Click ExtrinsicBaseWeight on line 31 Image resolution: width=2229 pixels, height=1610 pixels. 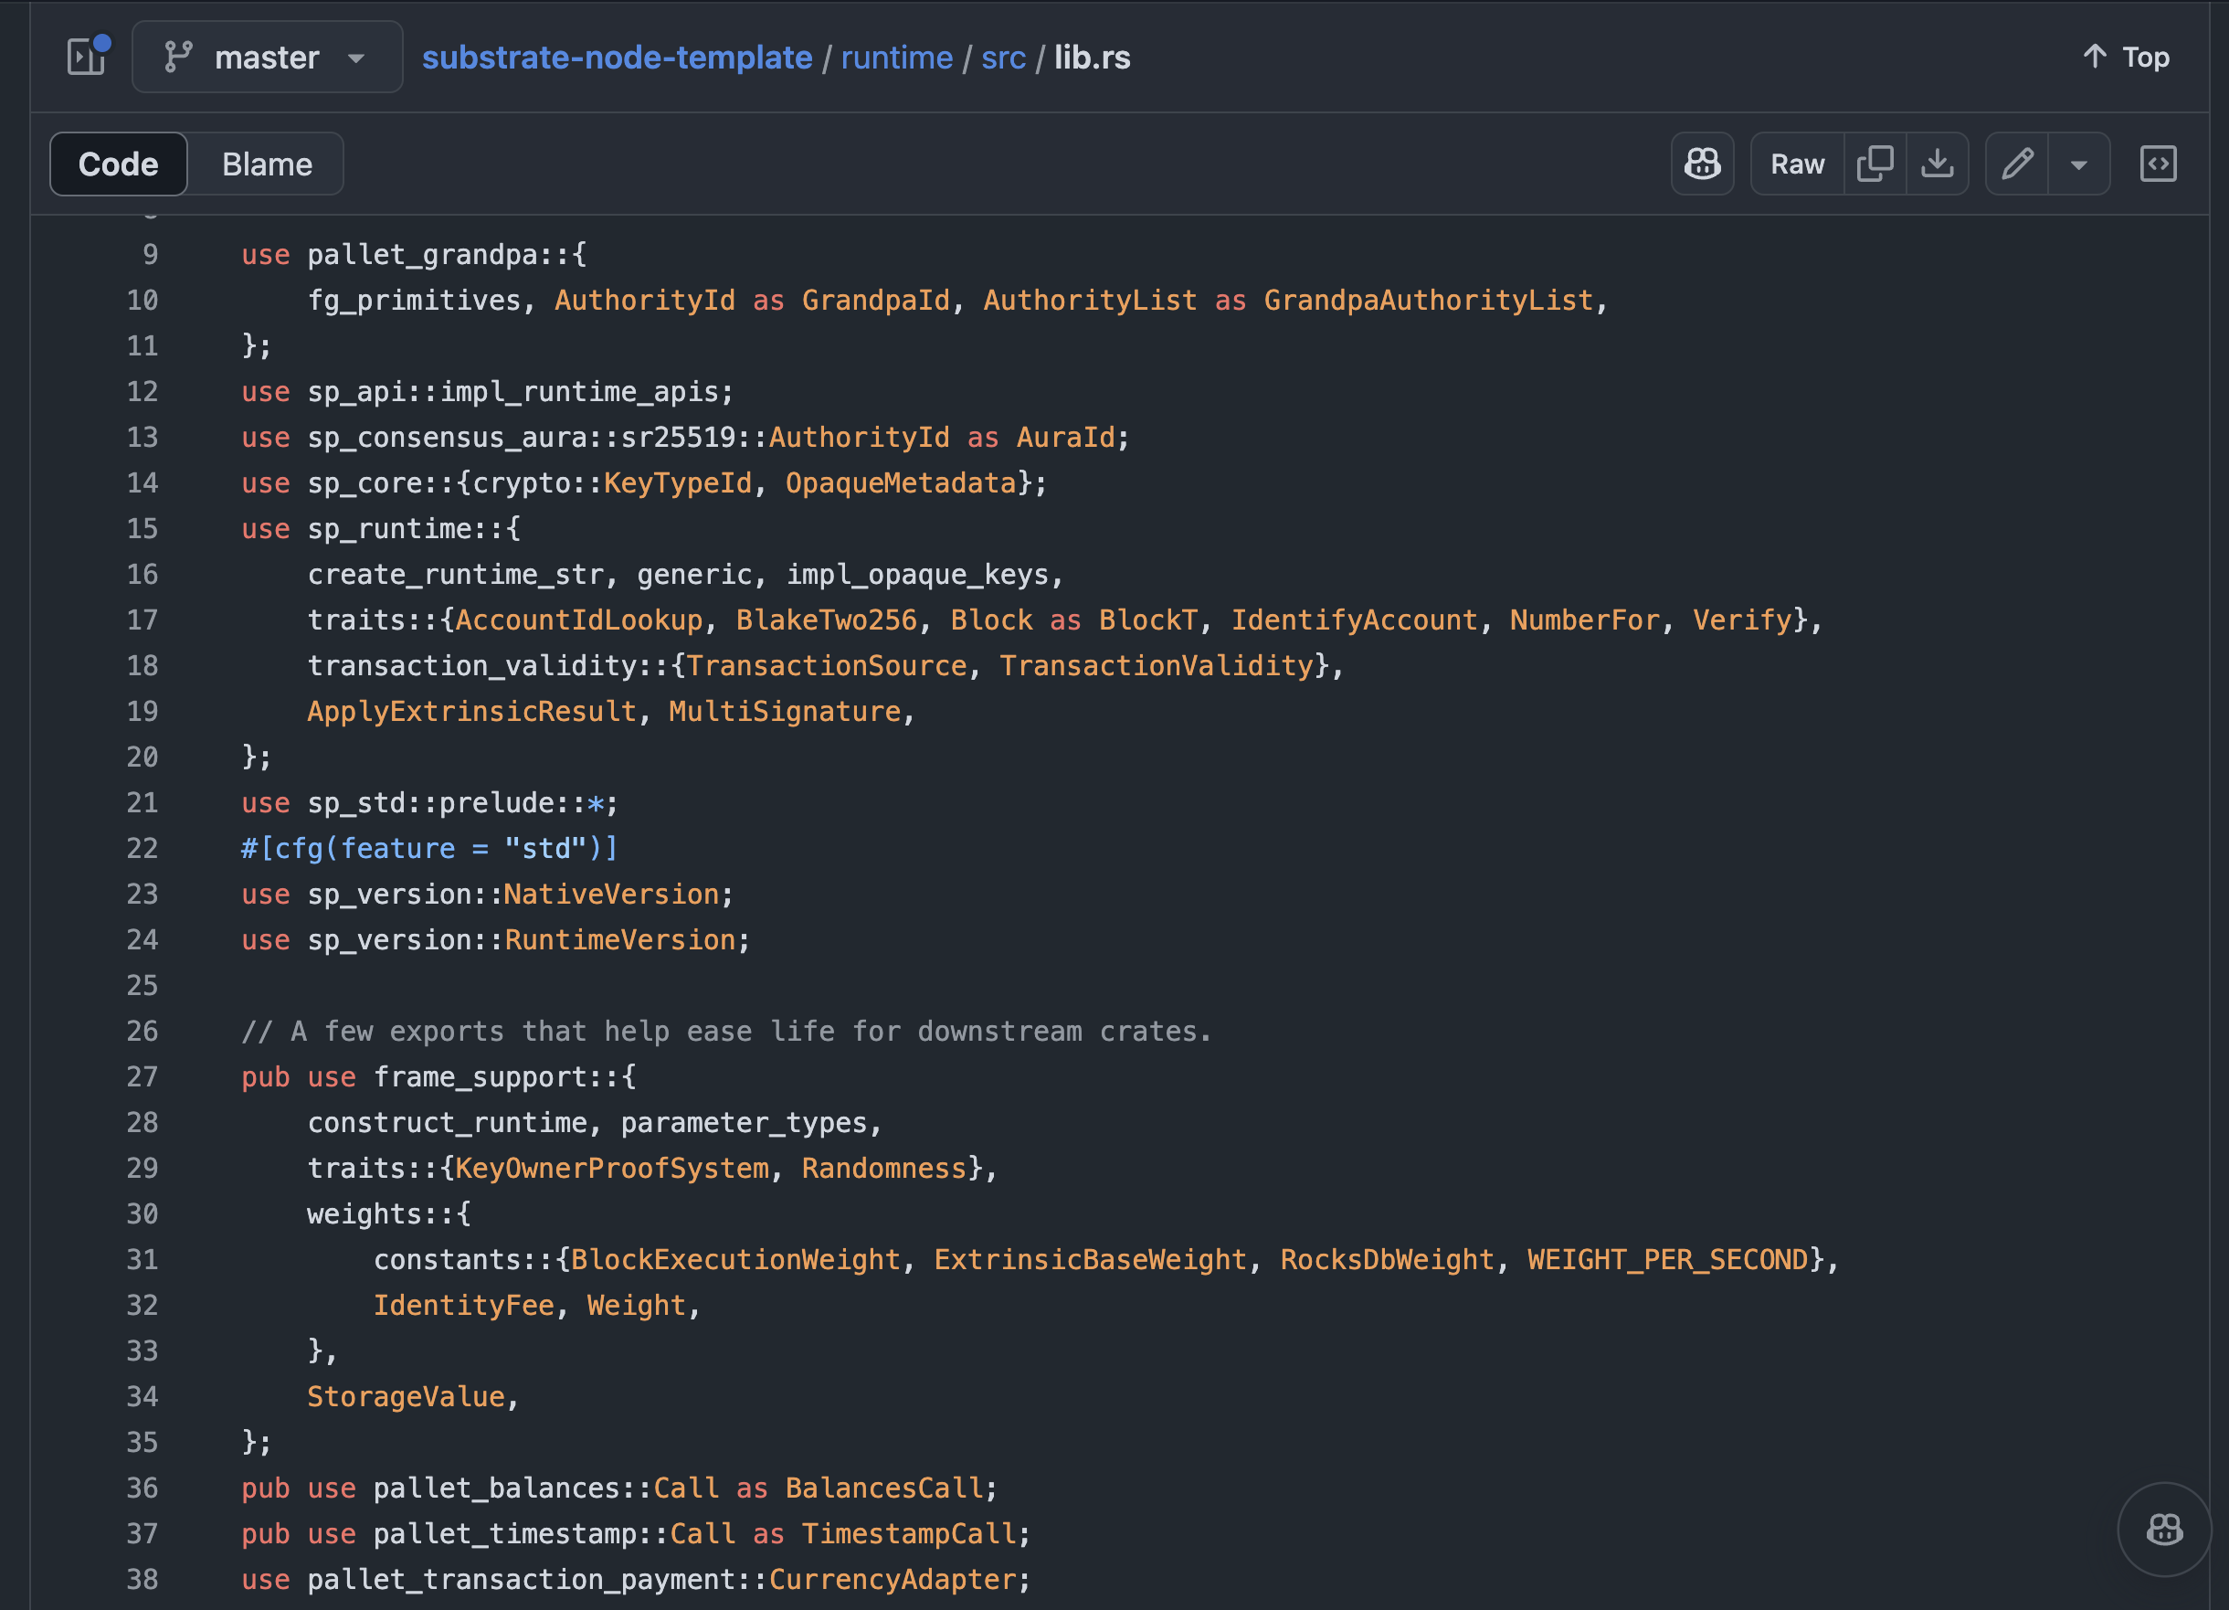click(1090, 1260)
